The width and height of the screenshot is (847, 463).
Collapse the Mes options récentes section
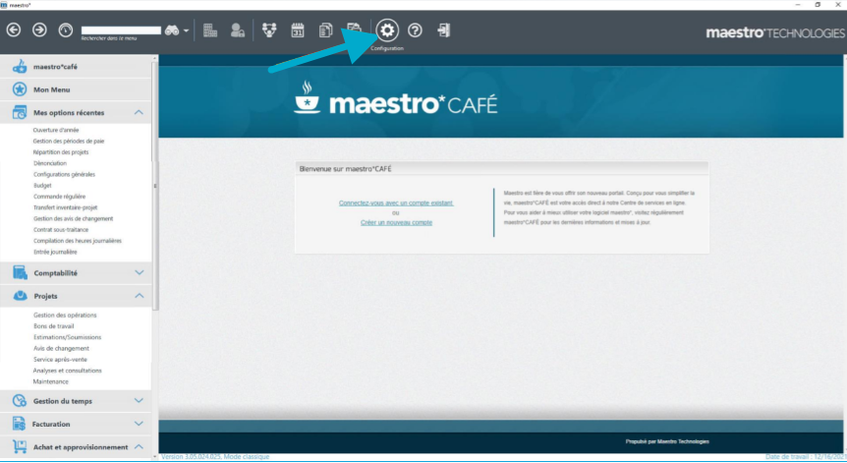click(x=139, y=112)
